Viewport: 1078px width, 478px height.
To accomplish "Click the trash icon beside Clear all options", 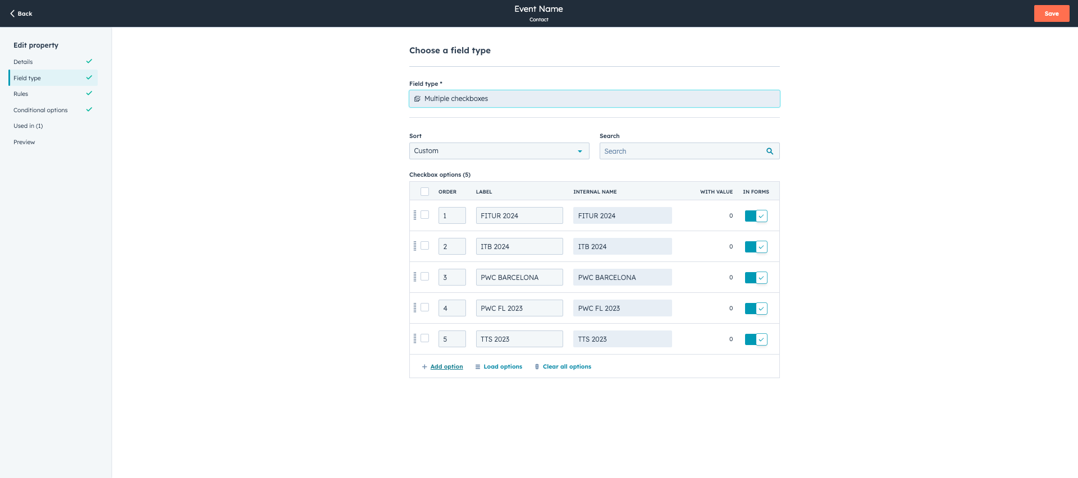I will point(537,367).
